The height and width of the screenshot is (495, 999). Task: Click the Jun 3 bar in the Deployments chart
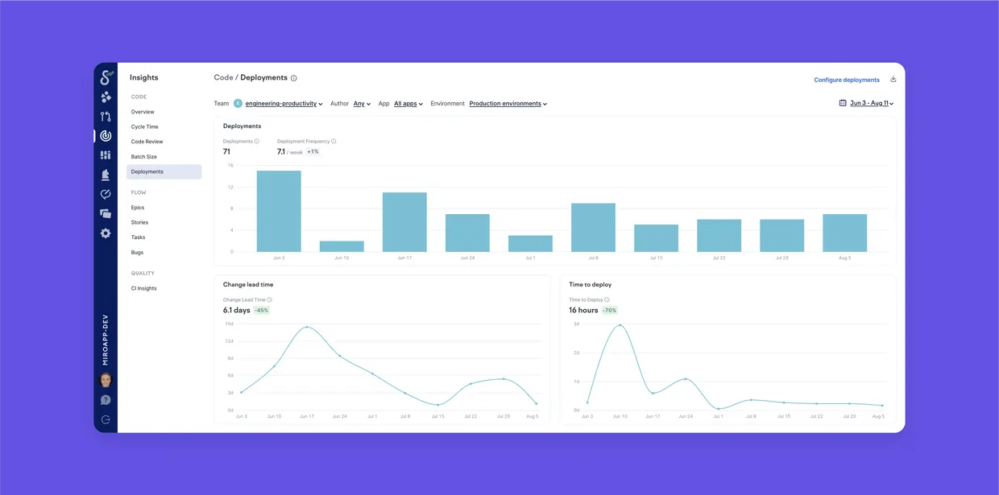click(x=279, y=211)
